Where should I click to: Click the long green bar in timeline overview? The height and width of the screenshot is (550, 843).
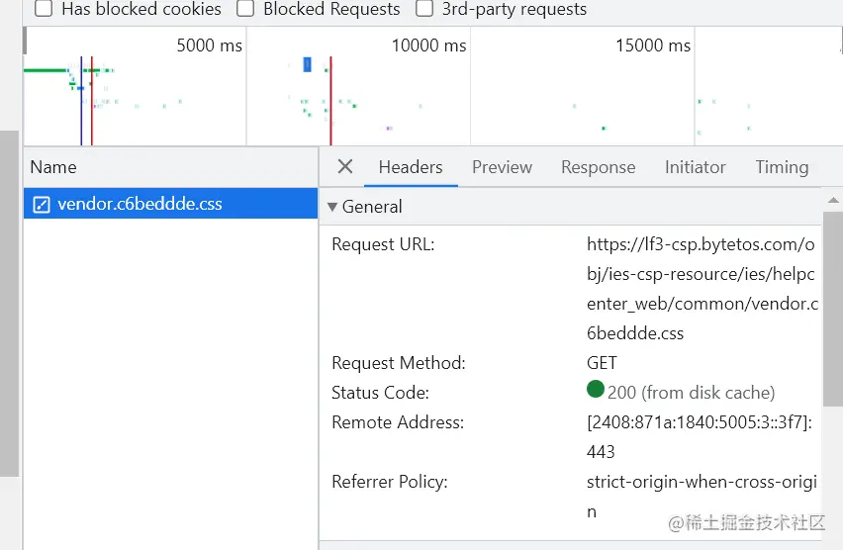pos(46,70)
